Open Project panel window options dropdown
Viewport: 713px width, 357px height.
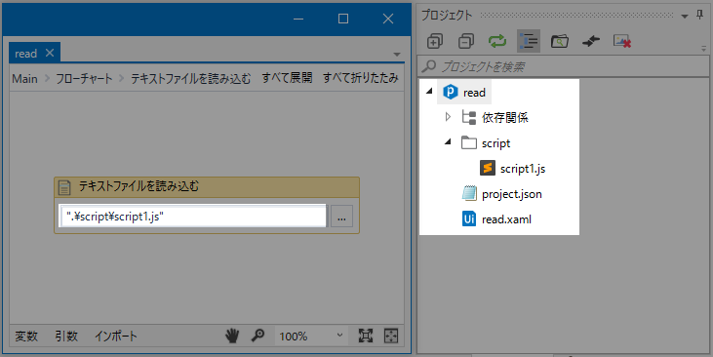pos(685,17)
